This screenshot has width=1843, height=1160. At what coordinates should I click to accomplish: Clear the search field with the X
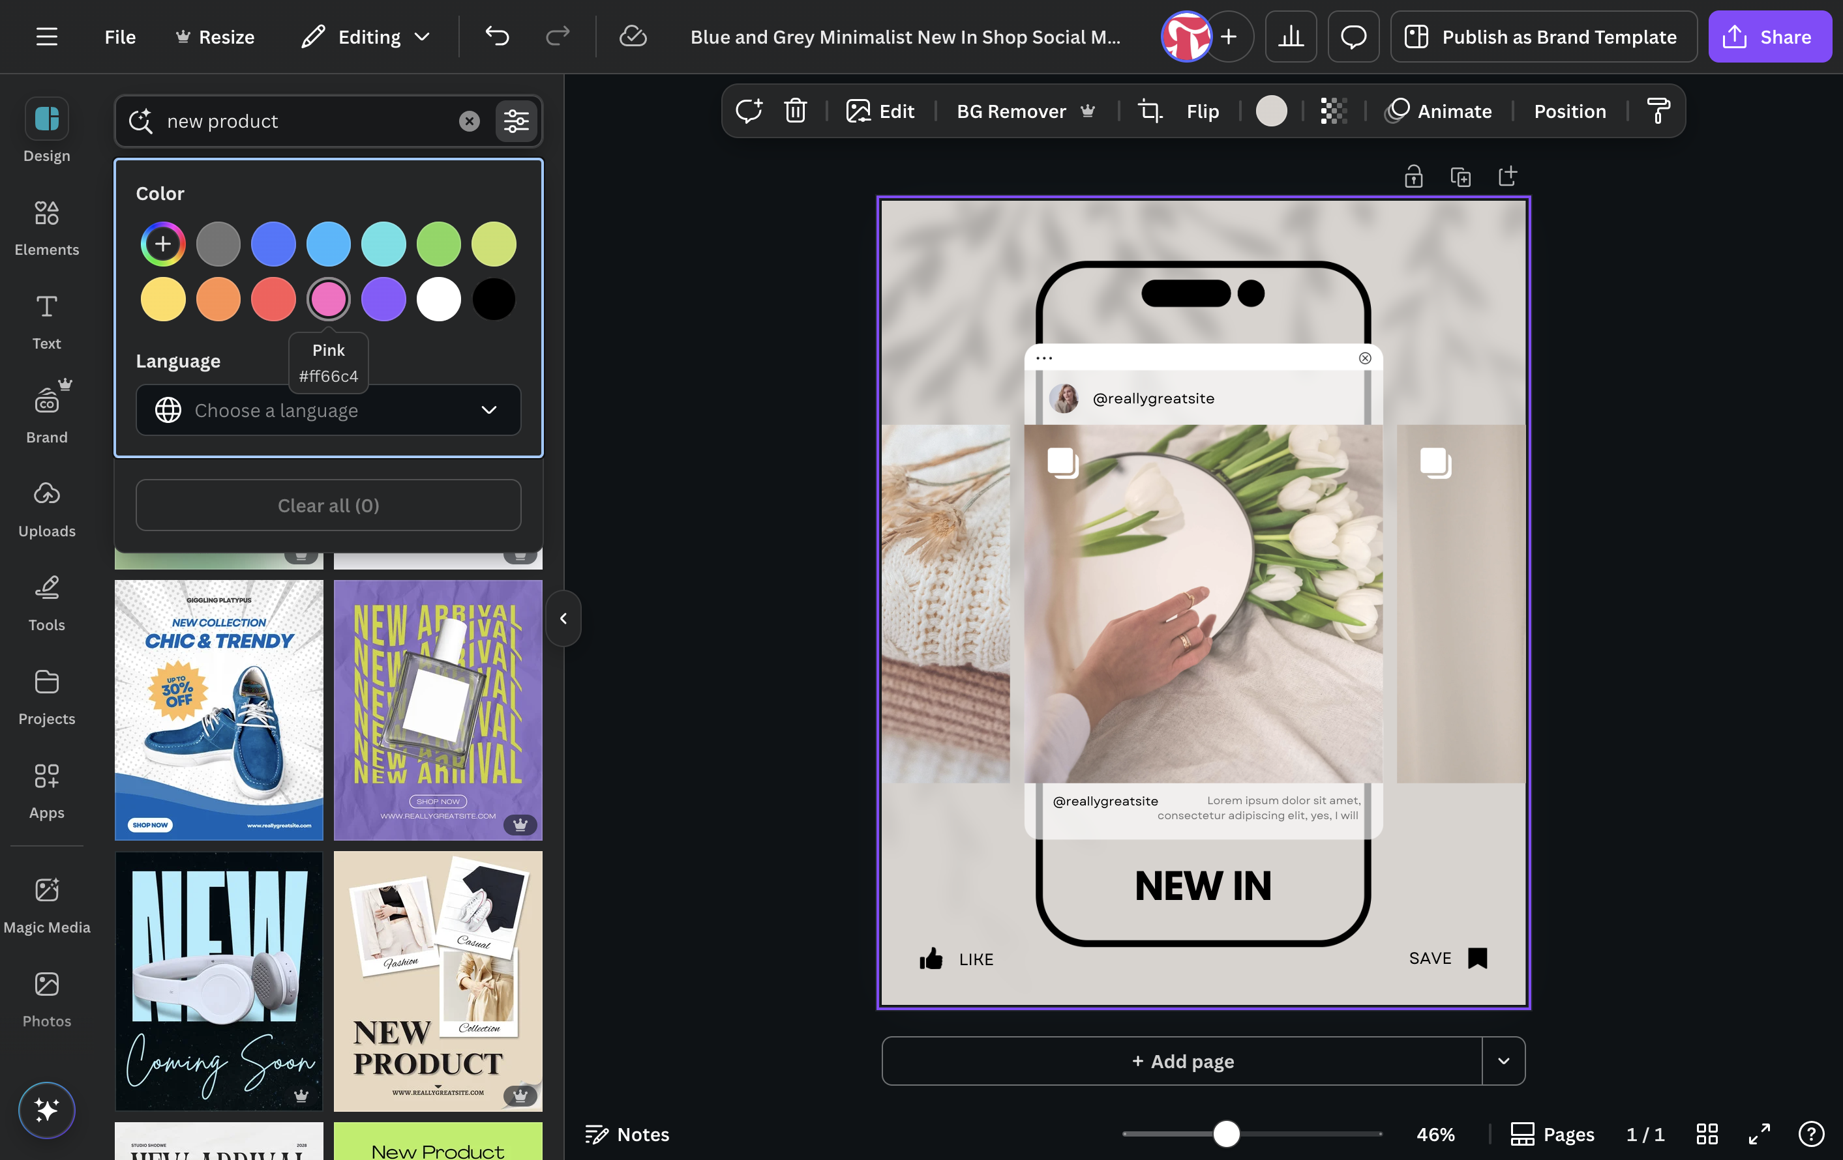(x=469, y=121)
